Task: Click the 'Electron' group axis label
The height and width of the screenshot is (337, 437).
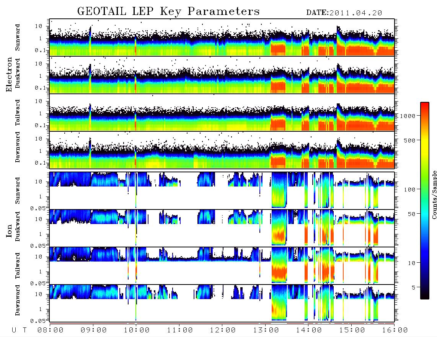Action: 9,75
